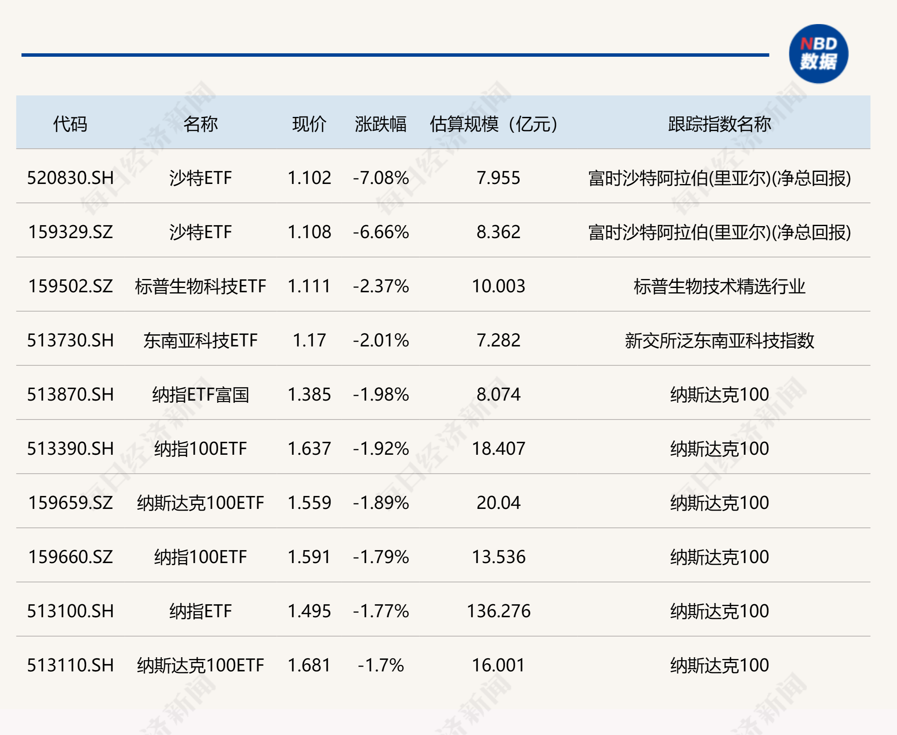Image resolution: width=897 pixels, height=735 pixels.
Task: Click estimated size 8.074
Action: click(498, 395)
